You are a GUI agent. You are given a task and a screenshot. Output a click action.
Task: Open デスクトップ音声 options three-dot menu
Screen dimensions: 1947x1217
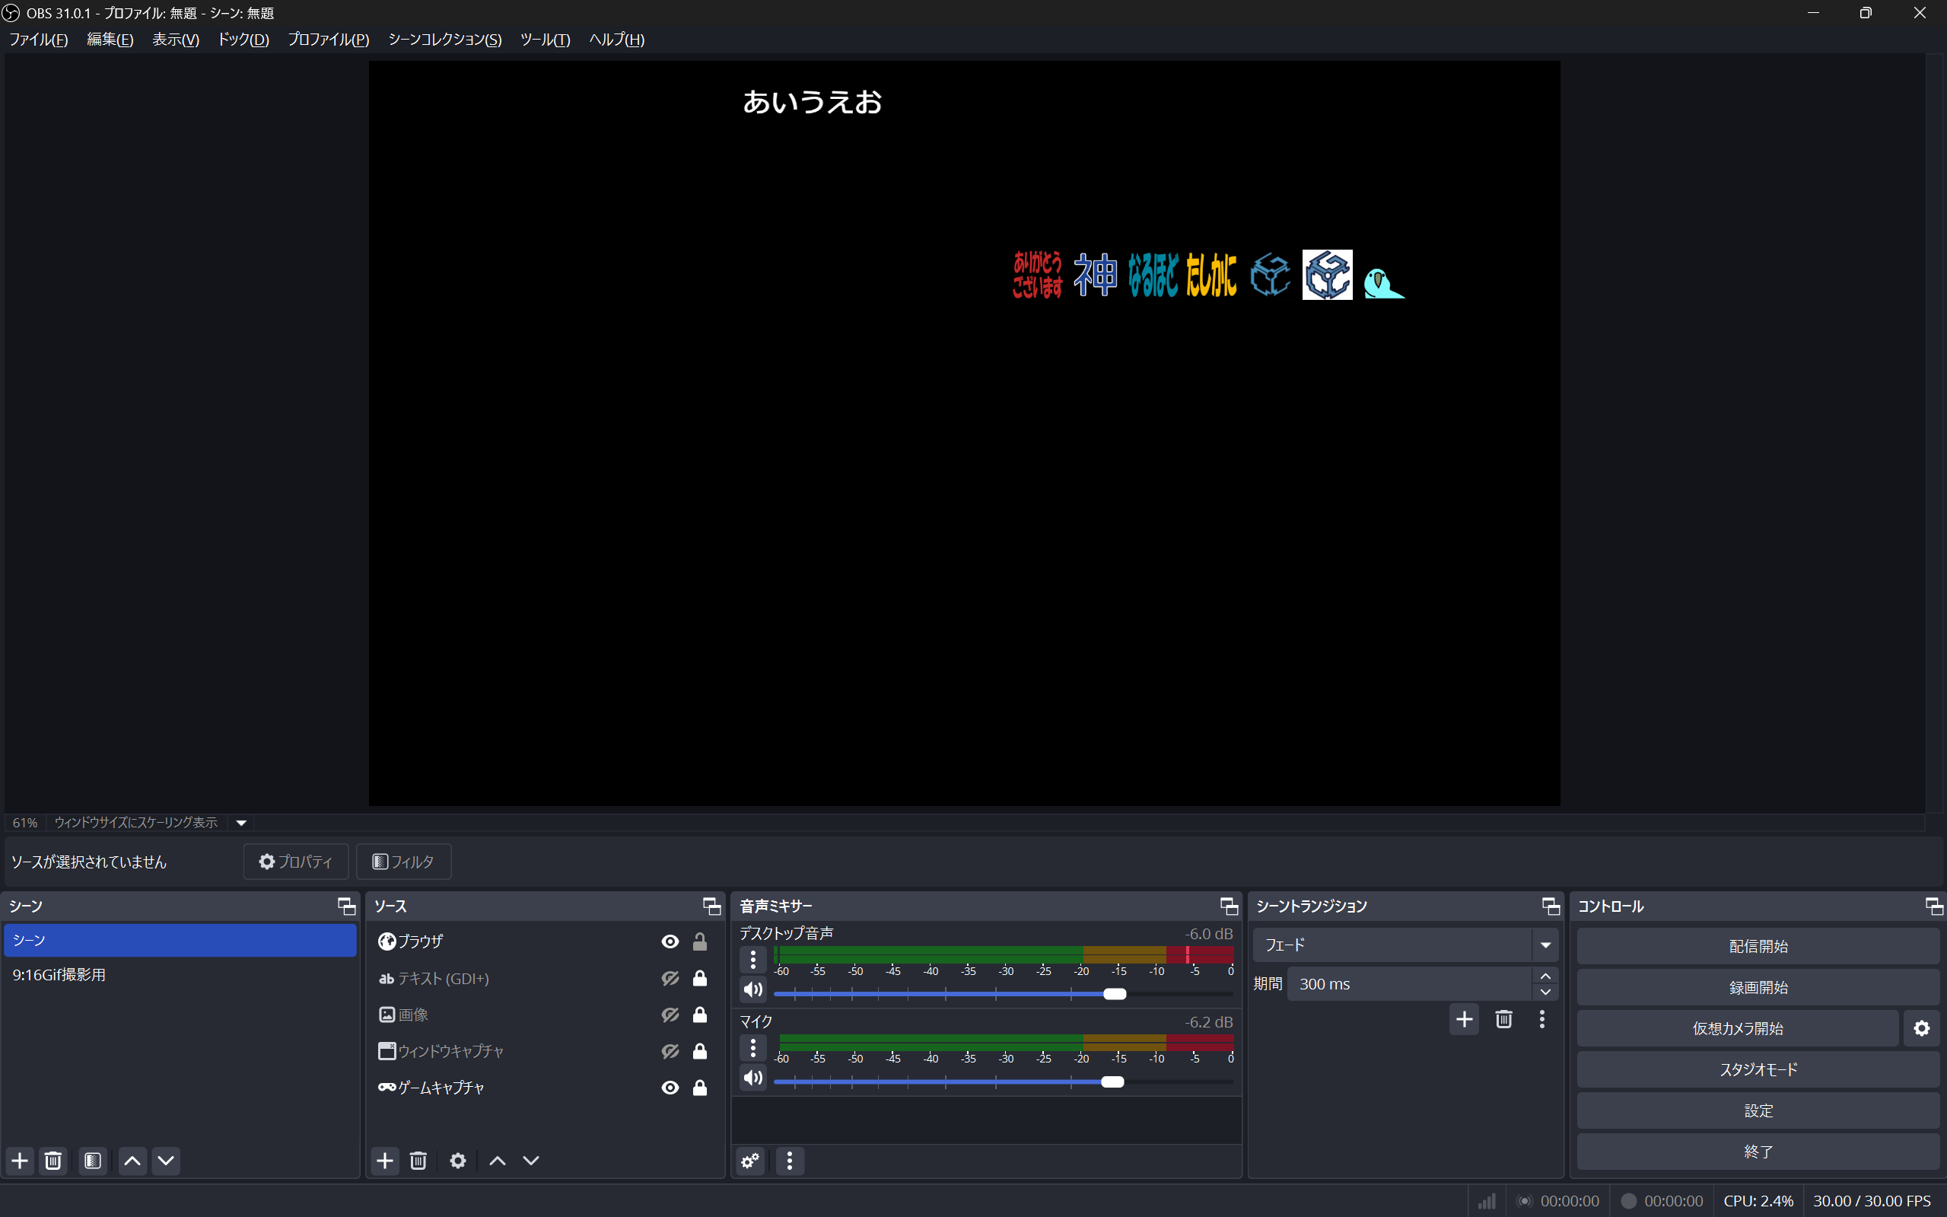(753, 960)
